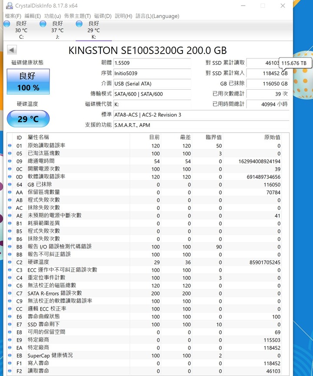Click the serial number field Initio5039
The width and height of the screenshot is (313, 376).
pyautogui.click(x=152, y=74)
